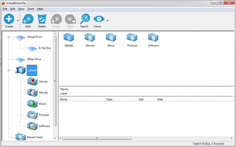The image size is (236, 147).
Task: Sort by the Type column header
Action: 121,99
